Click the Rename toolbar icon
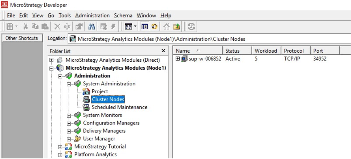 67,26
